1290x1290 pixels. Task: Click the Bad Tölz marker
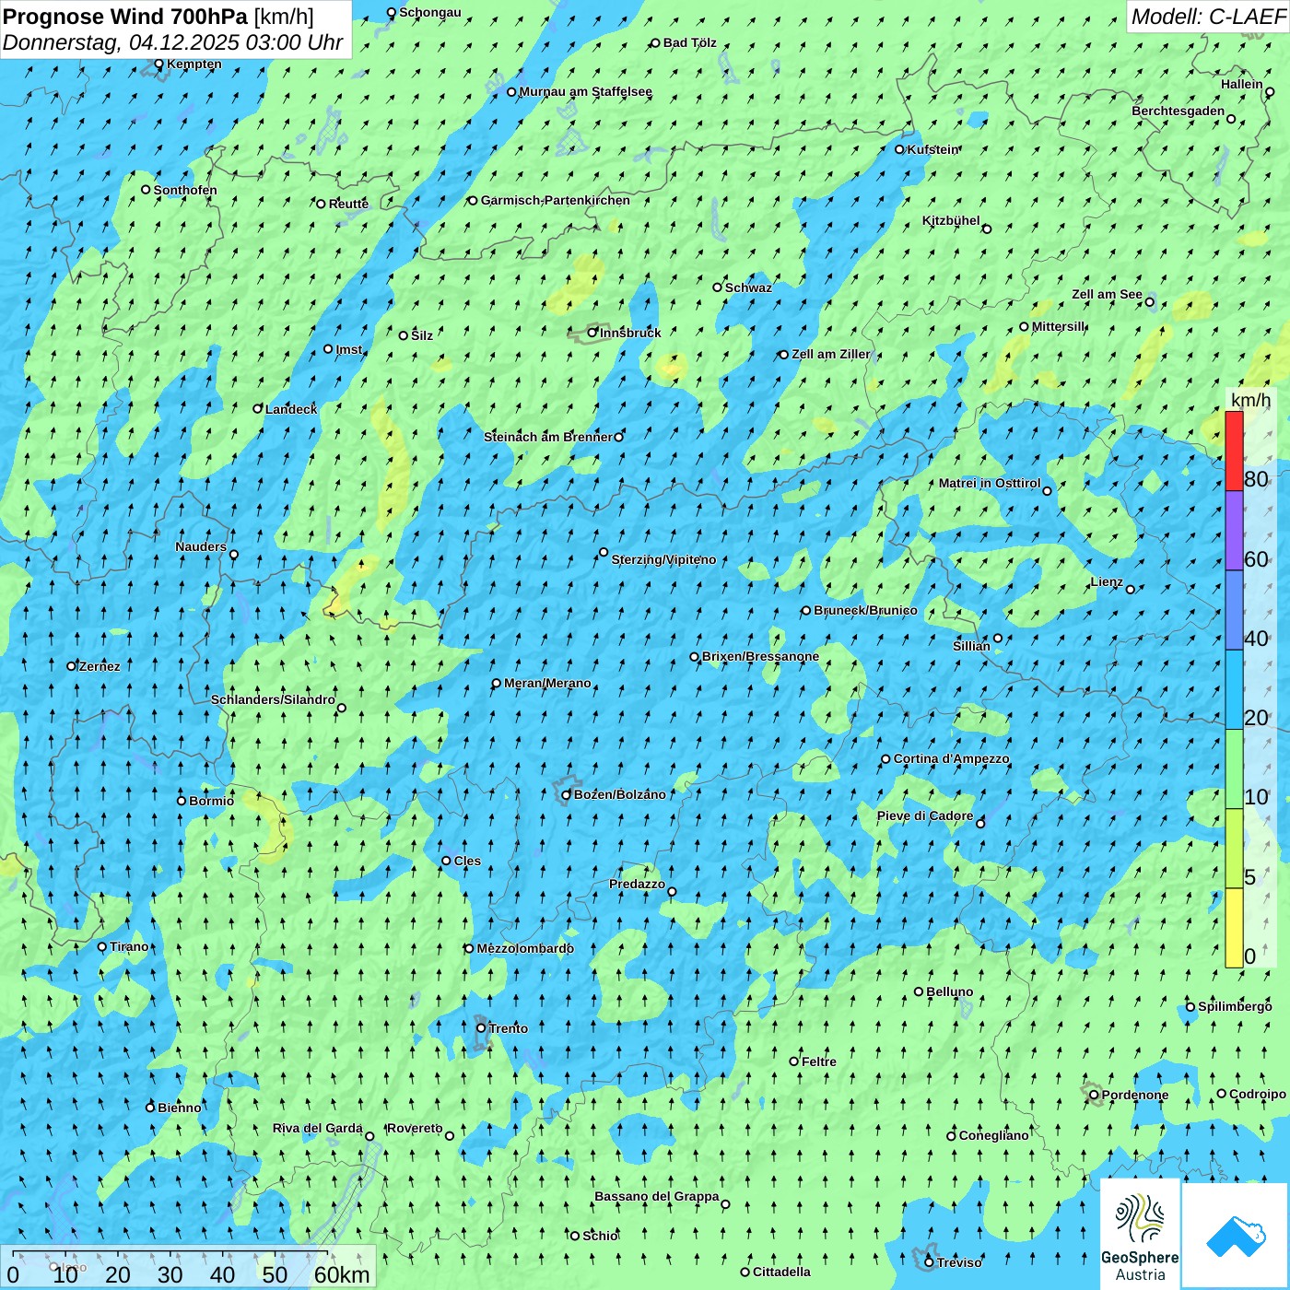pyautogui.click(x=655, y=43)
